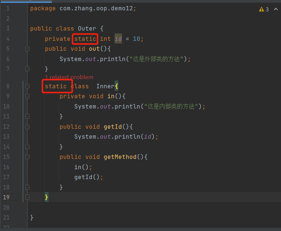Click fold end marker on line 19
The height and width of the screenshot is (231, 281).
(x=27, y=197)
